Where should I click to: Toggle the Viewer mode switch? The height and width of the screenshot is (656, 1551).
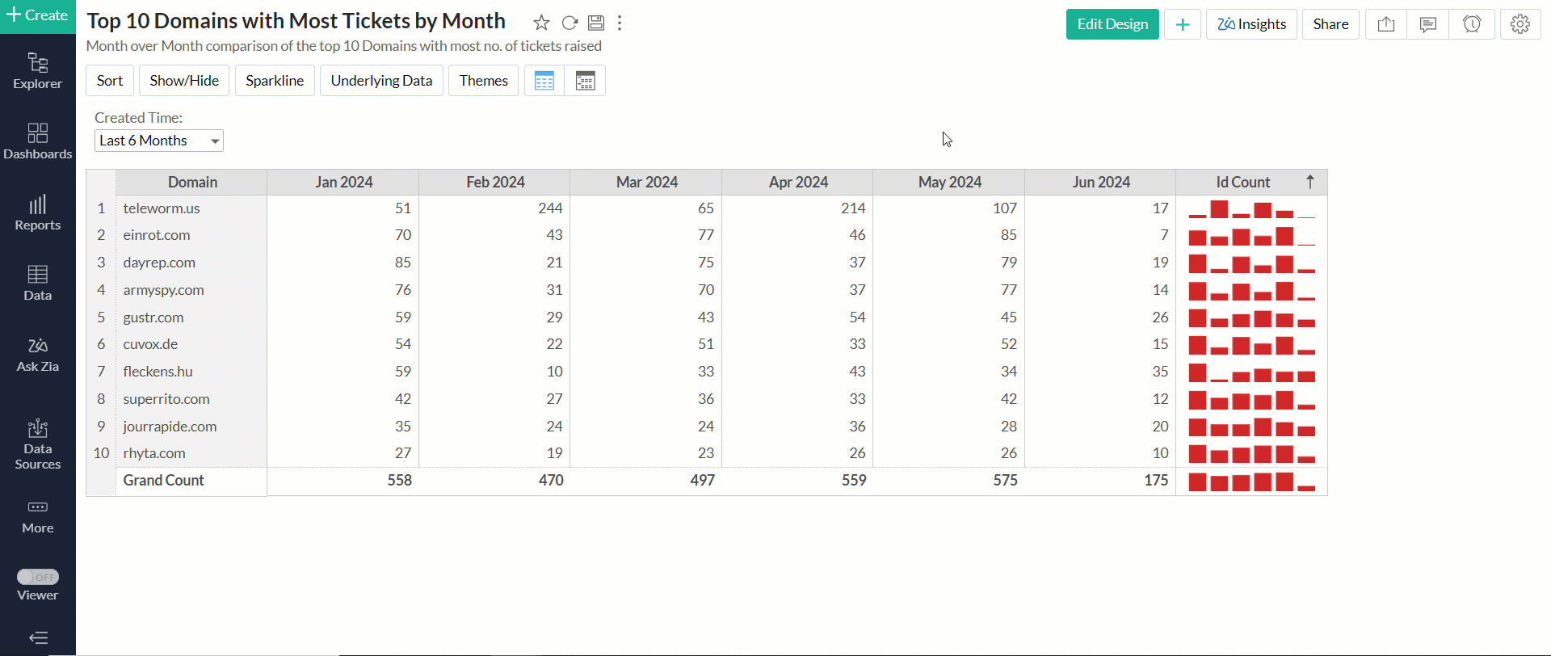coord(38,577)
